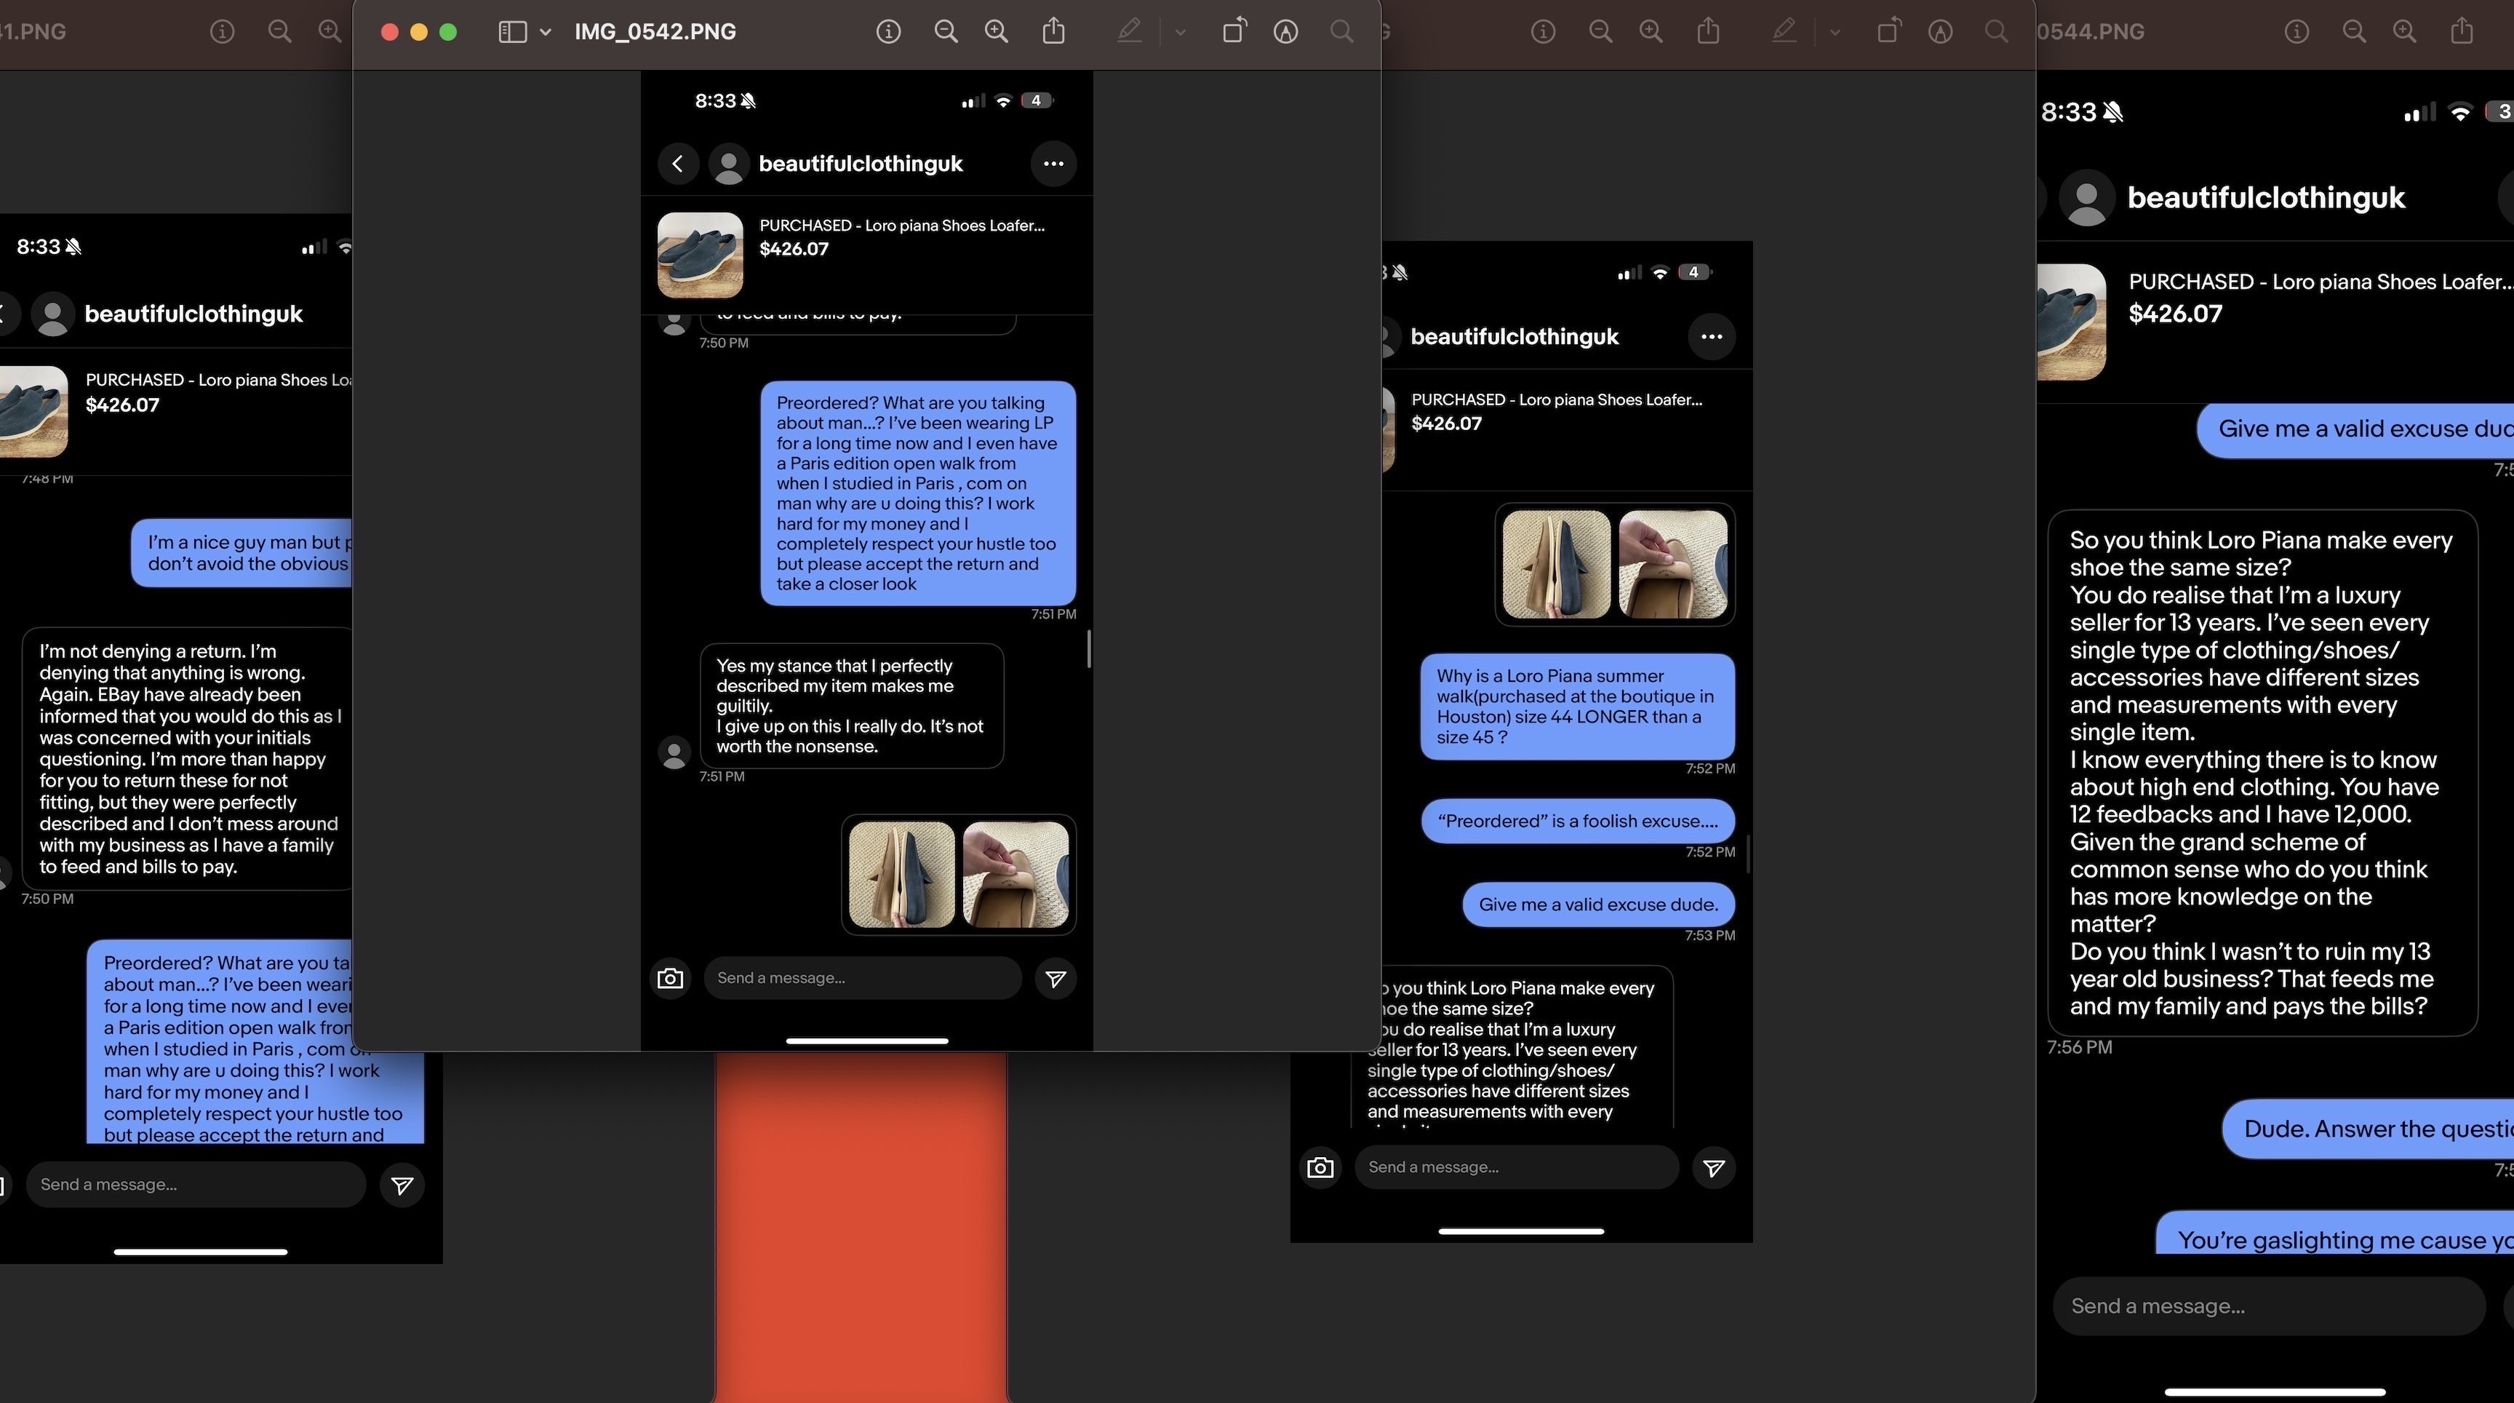Viewport: 2514px width, 1403px height.
Task: Zoom out in the leftmost 1.PNG window
Action: pyautogui.click(x=280, y=32)
